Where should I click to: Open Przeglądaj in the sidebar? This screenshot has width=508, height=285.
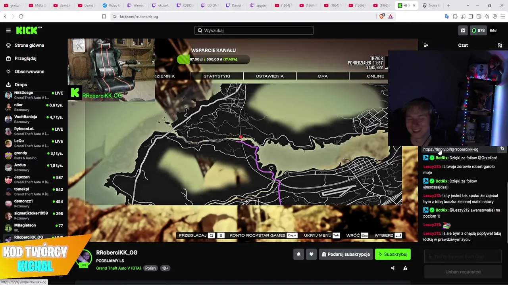click(x=25, y=59)
